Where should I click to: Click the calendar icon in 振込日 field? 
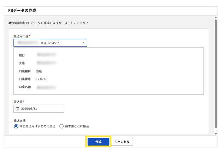[x=17, y=109]
